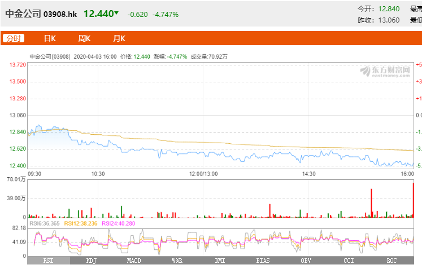Image resolution: width=422 pixels, height=269 pixels.
Task: Click the stock code 03908.hk
Action: [x=60, y=14]
